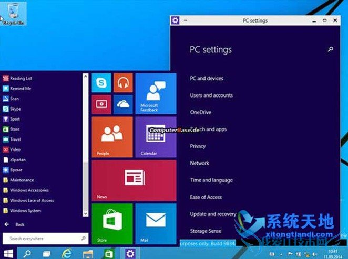
Task: Open File Explorer from the taskbar
Action: (x=88, y=254)
